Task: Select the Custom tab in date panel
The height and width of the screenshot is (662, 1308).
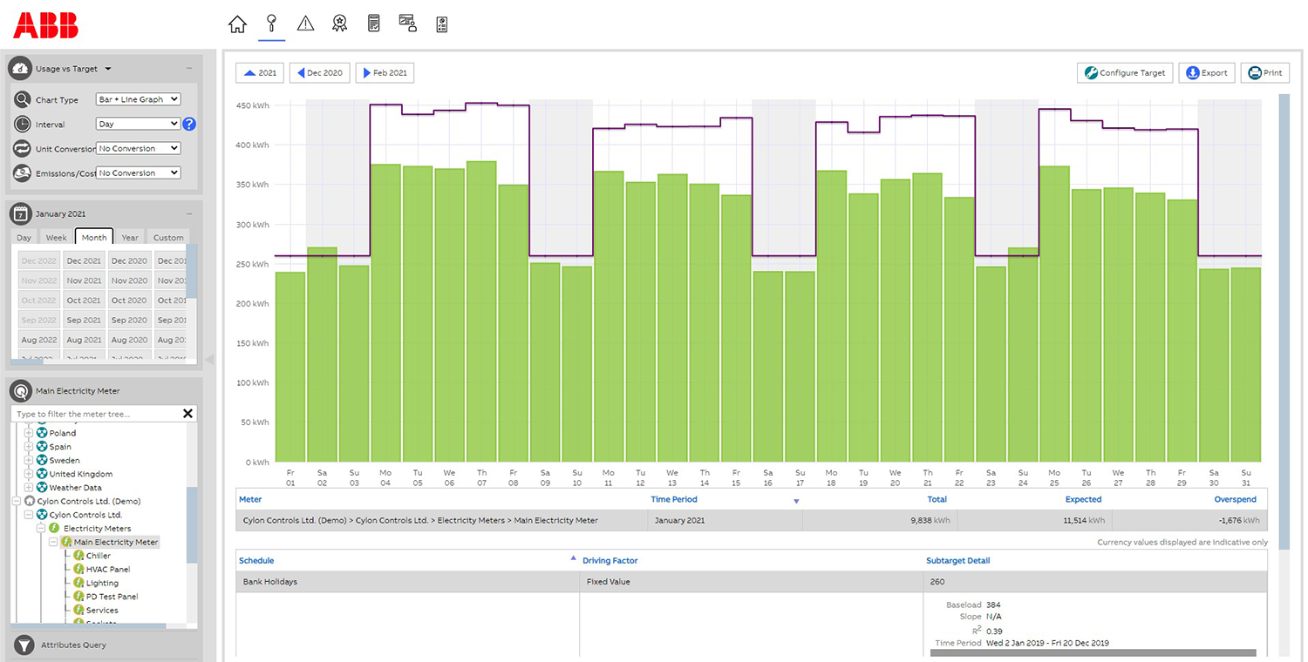Action: click(x=167, y=237)
